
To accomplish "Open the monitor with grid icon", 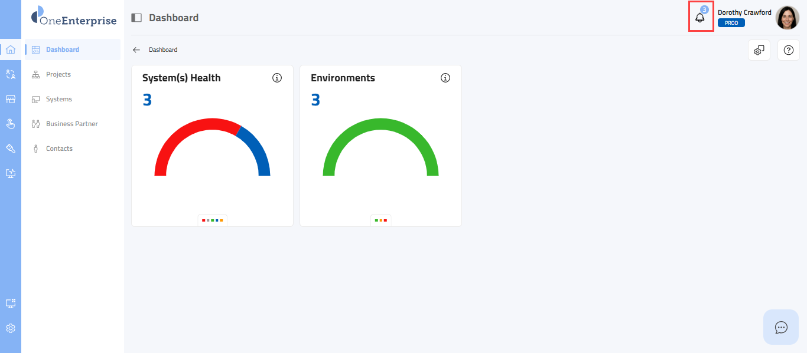I will [x=11, y=303].
